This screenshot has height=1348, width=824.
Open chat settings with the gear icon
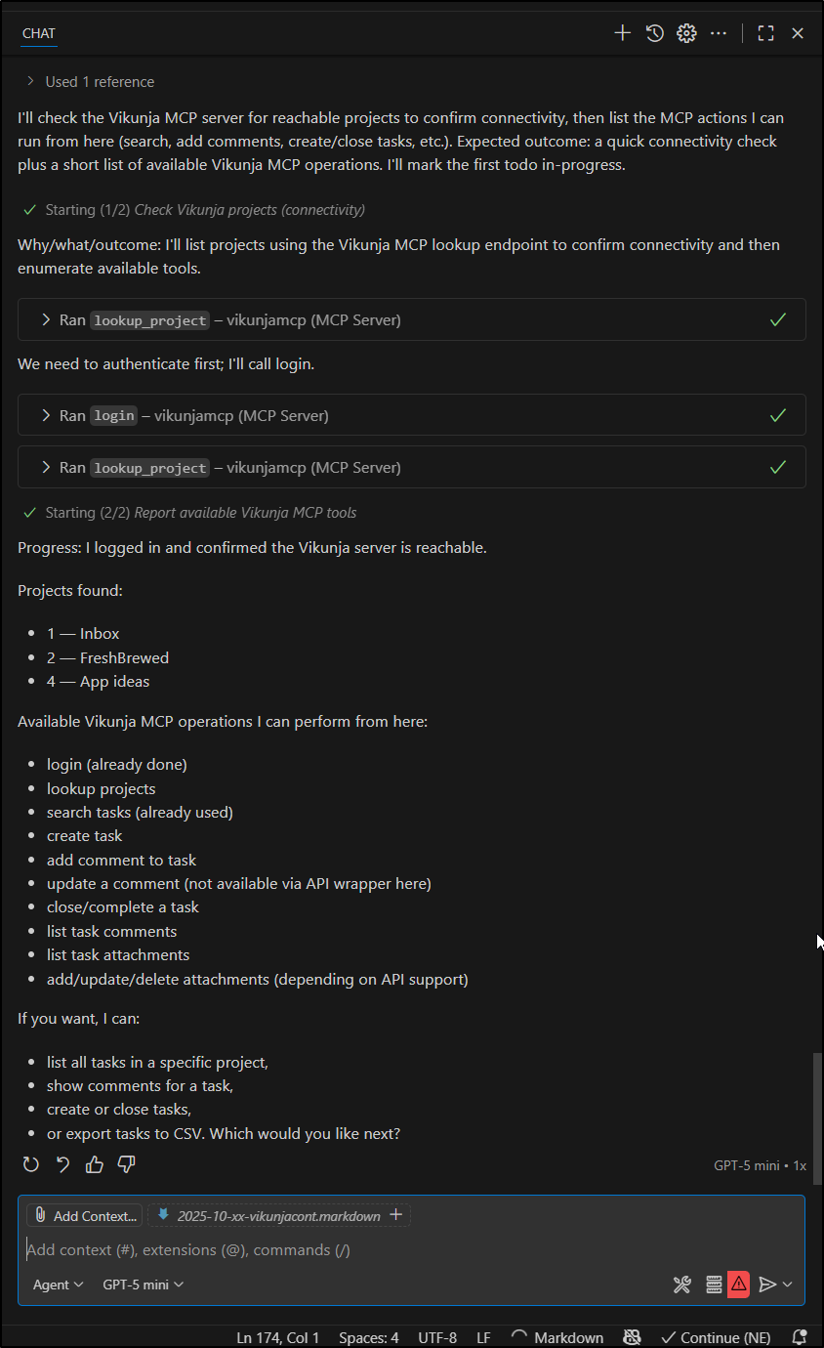click(x=686, y=32)
